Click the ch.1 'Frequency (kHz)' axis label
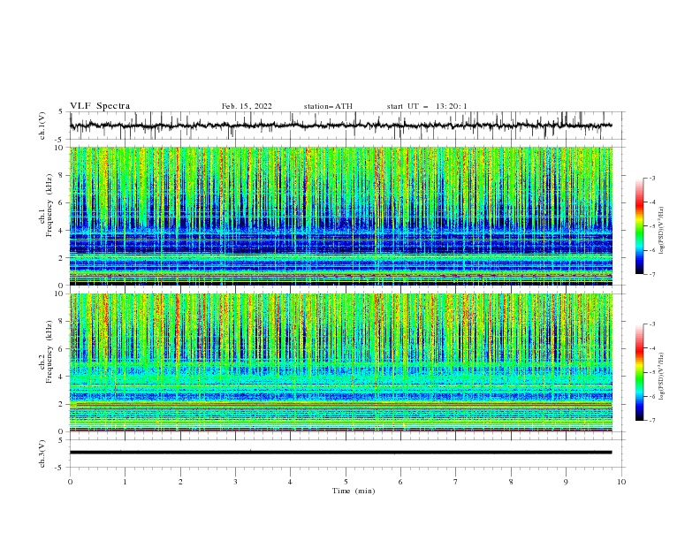Screen dimensions: 700x541 tap(49, 205)
